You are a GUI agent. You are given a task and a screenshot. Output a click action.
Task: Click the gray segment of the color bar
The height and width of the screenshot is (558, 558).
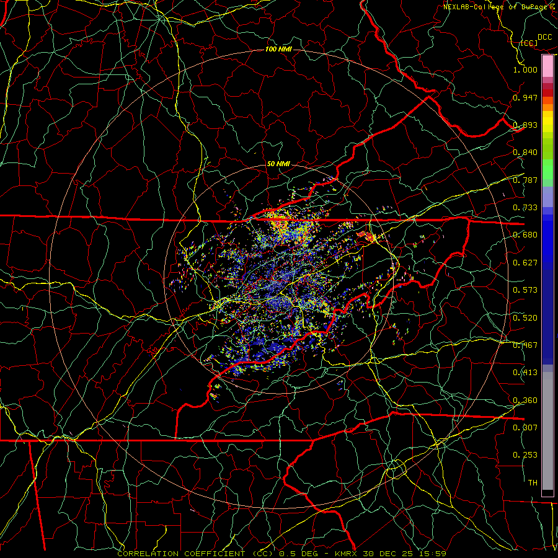tap(547, 431)
